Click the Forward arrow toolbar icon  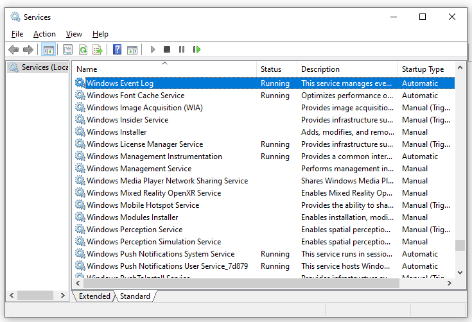coord(28,49)
